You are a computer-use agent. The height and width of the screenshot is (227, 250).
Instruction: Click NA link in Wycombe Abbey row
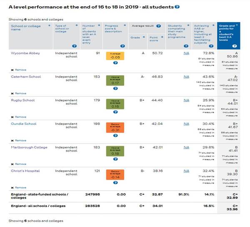click(x=186, y=53)
